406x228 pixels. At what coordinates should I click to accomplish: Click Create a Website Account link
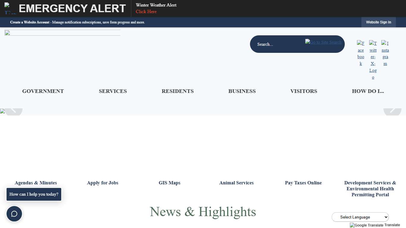(x=30, y=22)
